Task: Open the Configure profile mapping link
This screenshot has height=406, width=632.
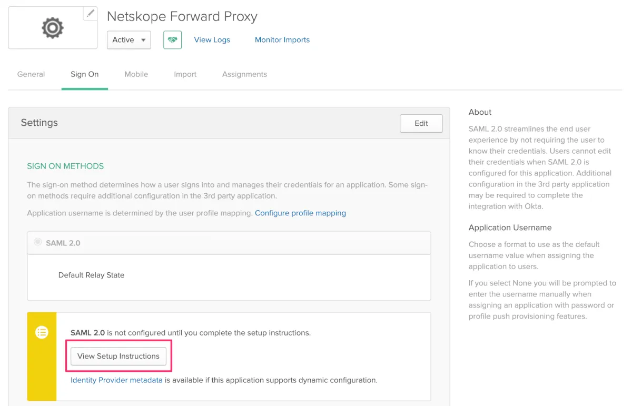Action: pos(300,213)
